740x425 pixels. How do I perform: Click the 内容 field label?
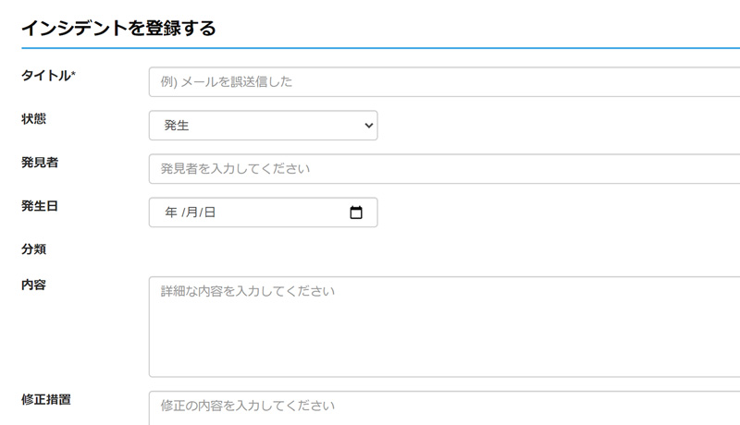click(33, 285)
